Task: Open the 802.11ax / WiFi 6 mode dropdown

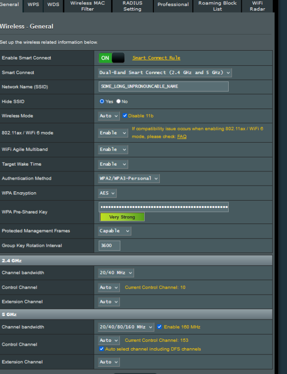Action: [113, 133]
